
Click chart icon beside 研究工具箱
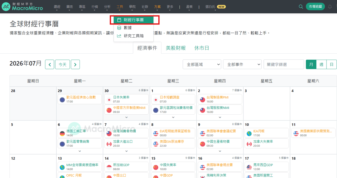(119, 36)
